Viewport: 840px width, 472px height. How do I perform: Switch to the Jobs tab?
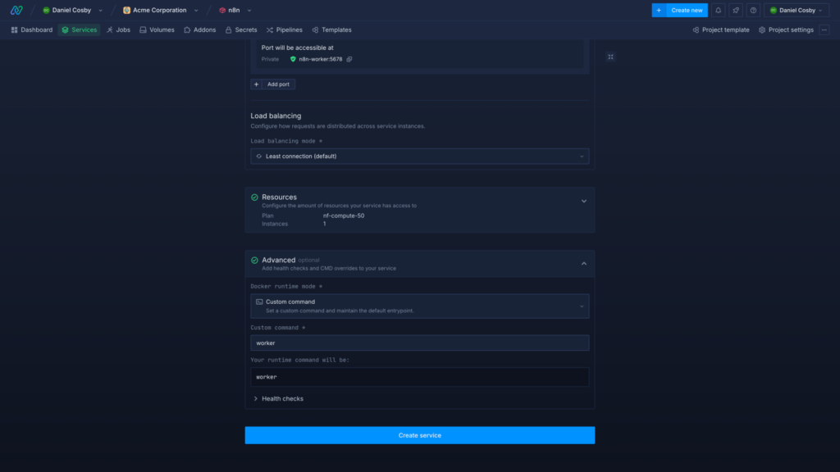pyautogui.click(x=120, y=29)
